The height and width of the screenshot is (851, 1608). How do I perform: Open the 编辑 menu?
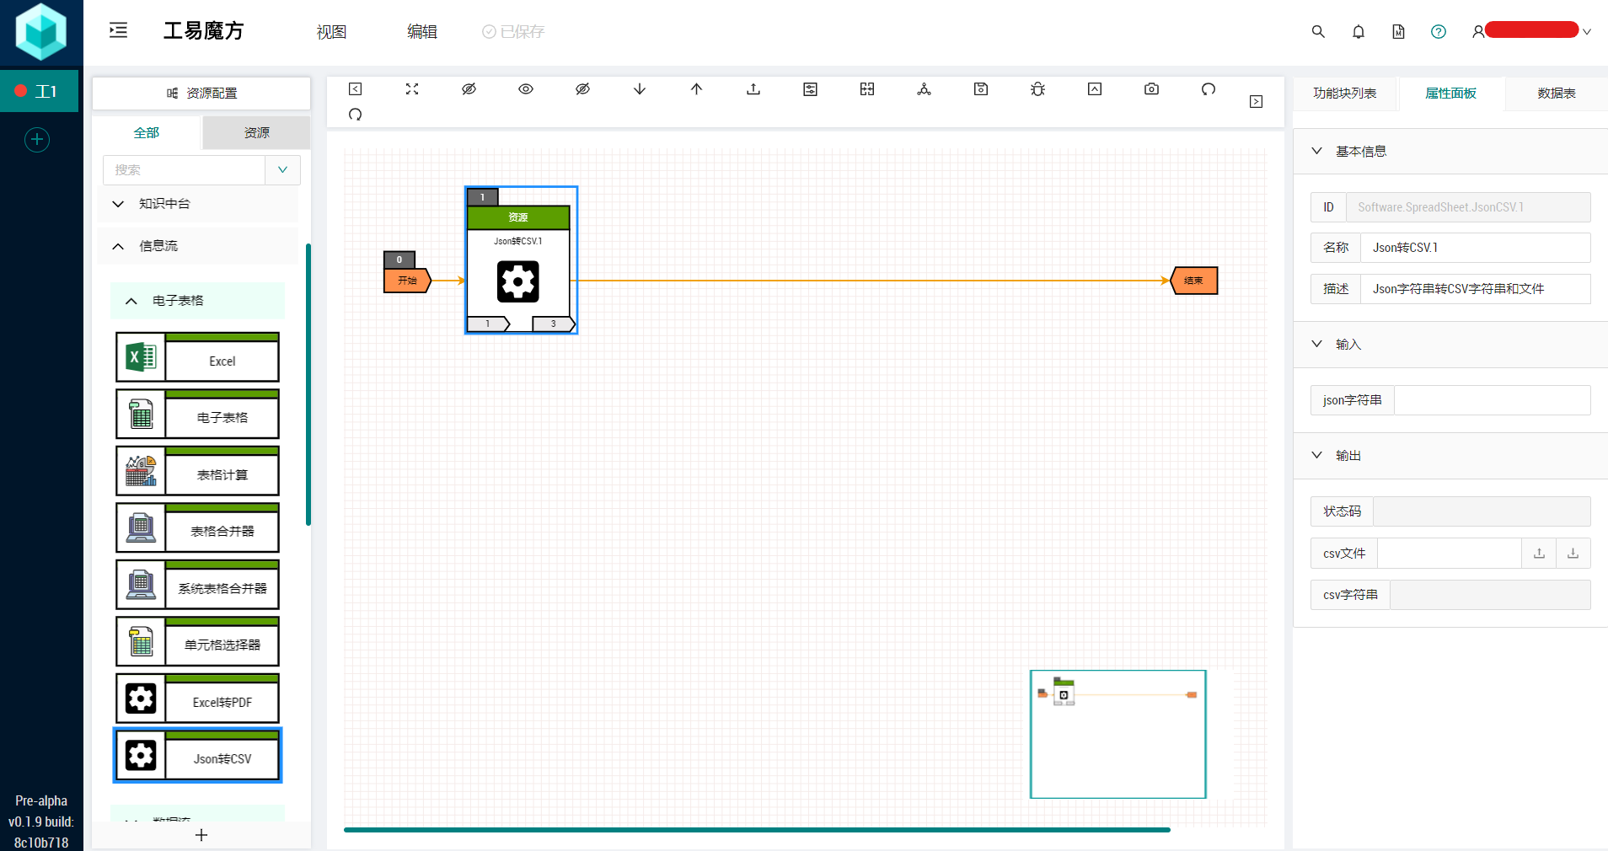click(422, 32)
